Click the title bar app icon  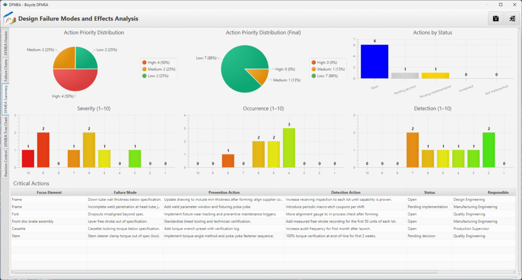coord(5,4)
